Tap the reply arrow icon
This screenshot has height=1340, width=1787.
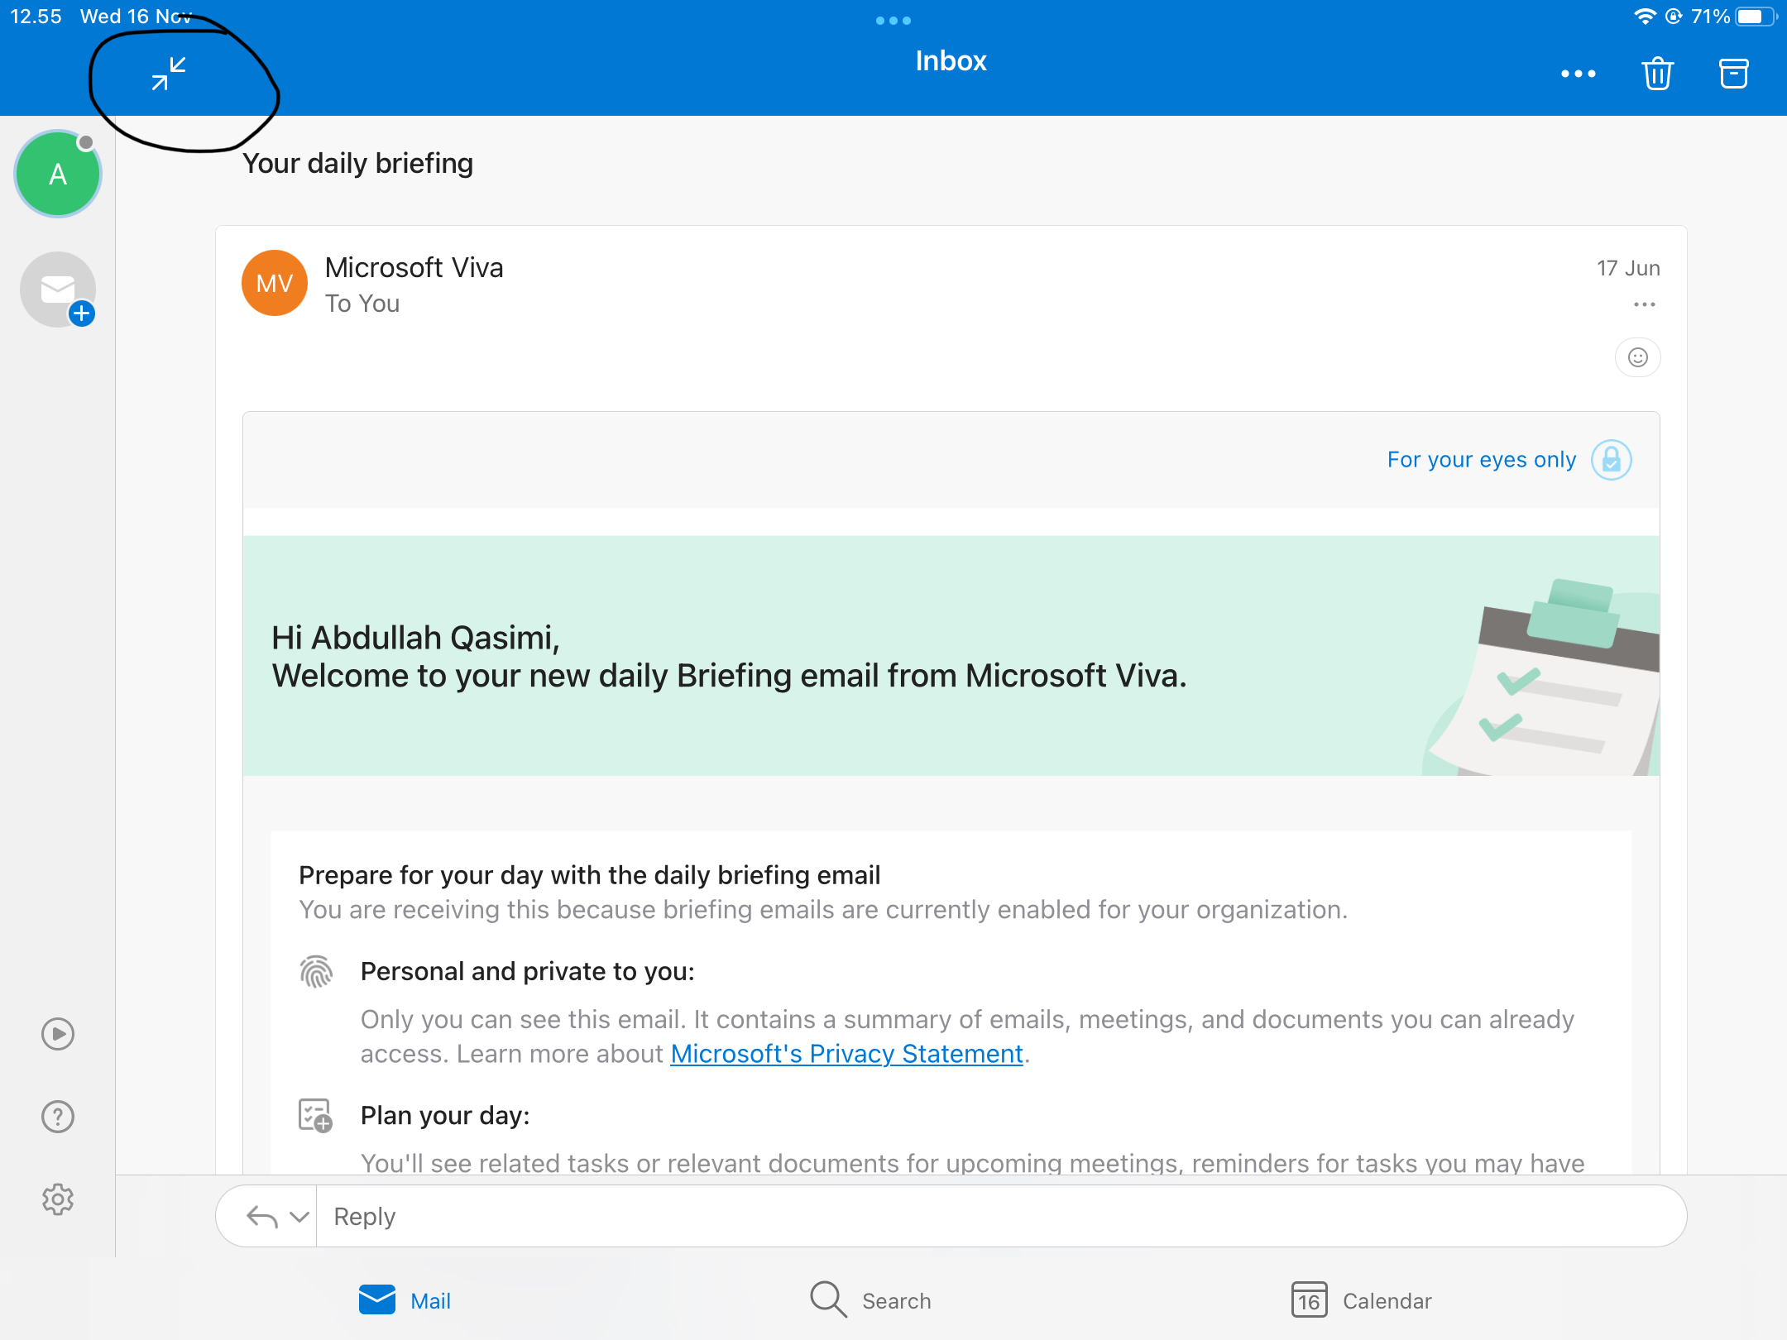(262, 1217)
